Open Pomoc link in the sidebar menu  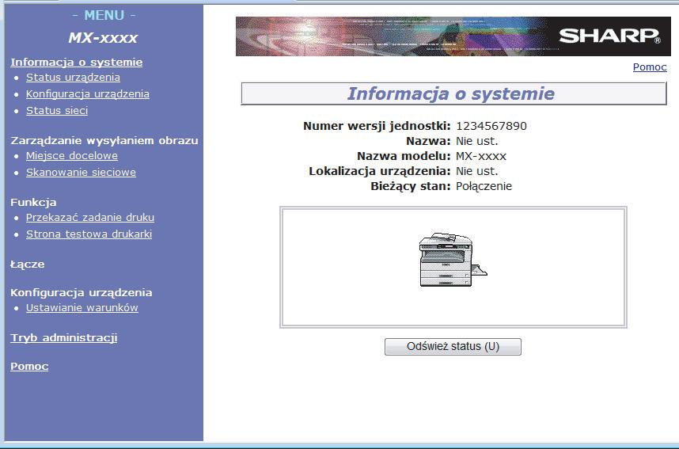[29, 366]
